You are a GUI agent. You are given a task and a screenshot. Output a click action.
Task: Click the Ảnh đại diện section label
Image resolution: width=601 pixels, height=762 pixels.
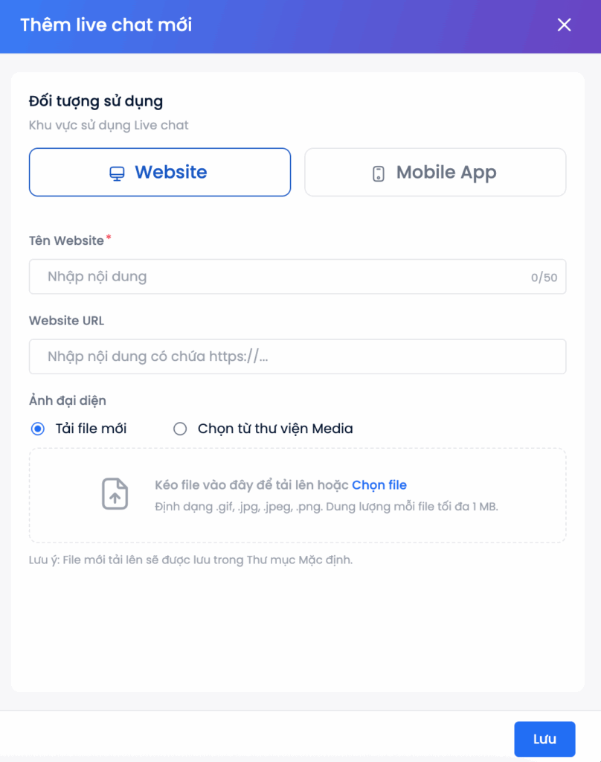(68, 400)
